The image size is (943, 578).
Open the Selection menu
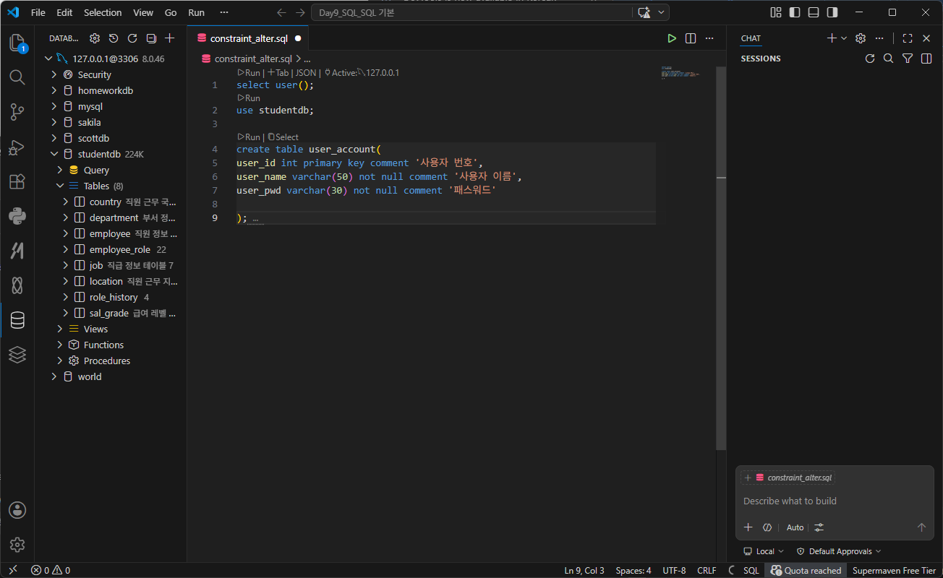(103, 12)
